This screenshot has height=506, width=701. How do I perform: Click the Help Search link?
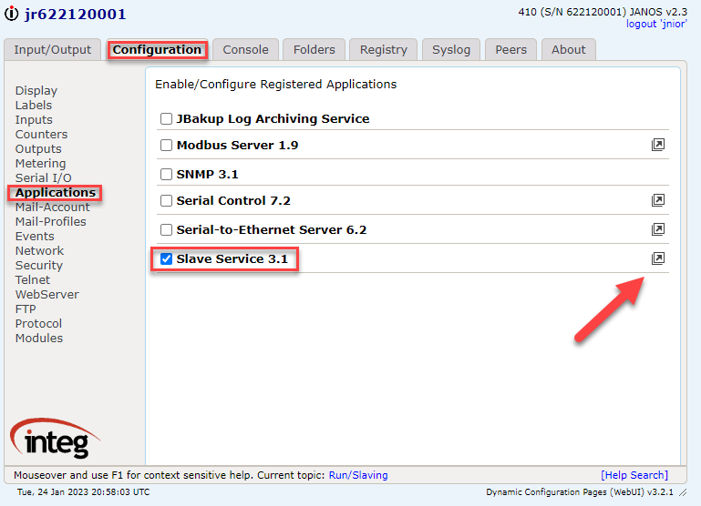click(634, 475)
